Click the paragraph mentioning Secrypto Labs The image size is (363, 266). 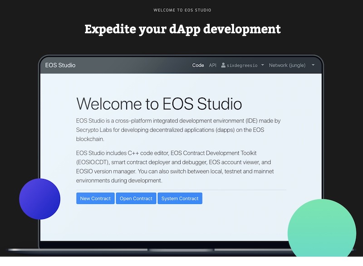click(178, 130)
